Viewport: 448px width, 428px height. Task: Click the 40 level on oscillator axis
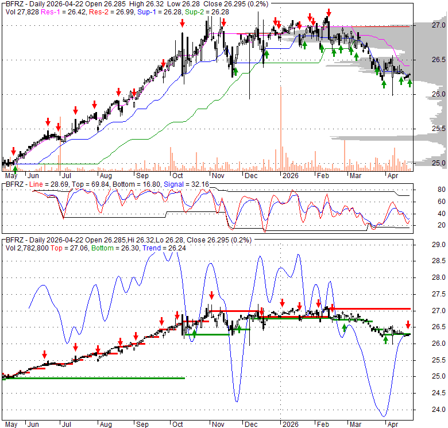pos(442,214)
